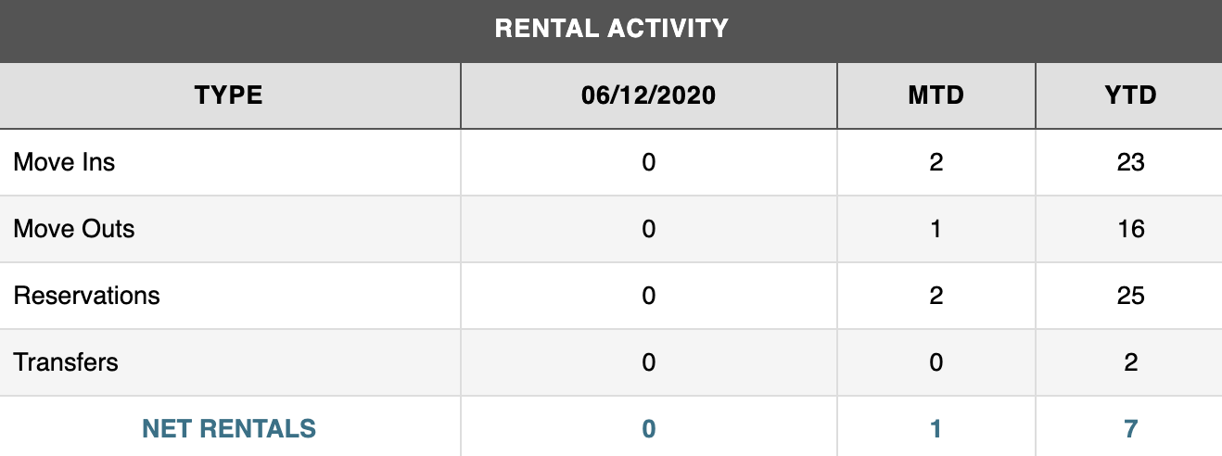The height and width of the screenshot is (456, 1222).
Task: Select the Transfers row label
Action: pyautogui.click(x=66, y=361)
